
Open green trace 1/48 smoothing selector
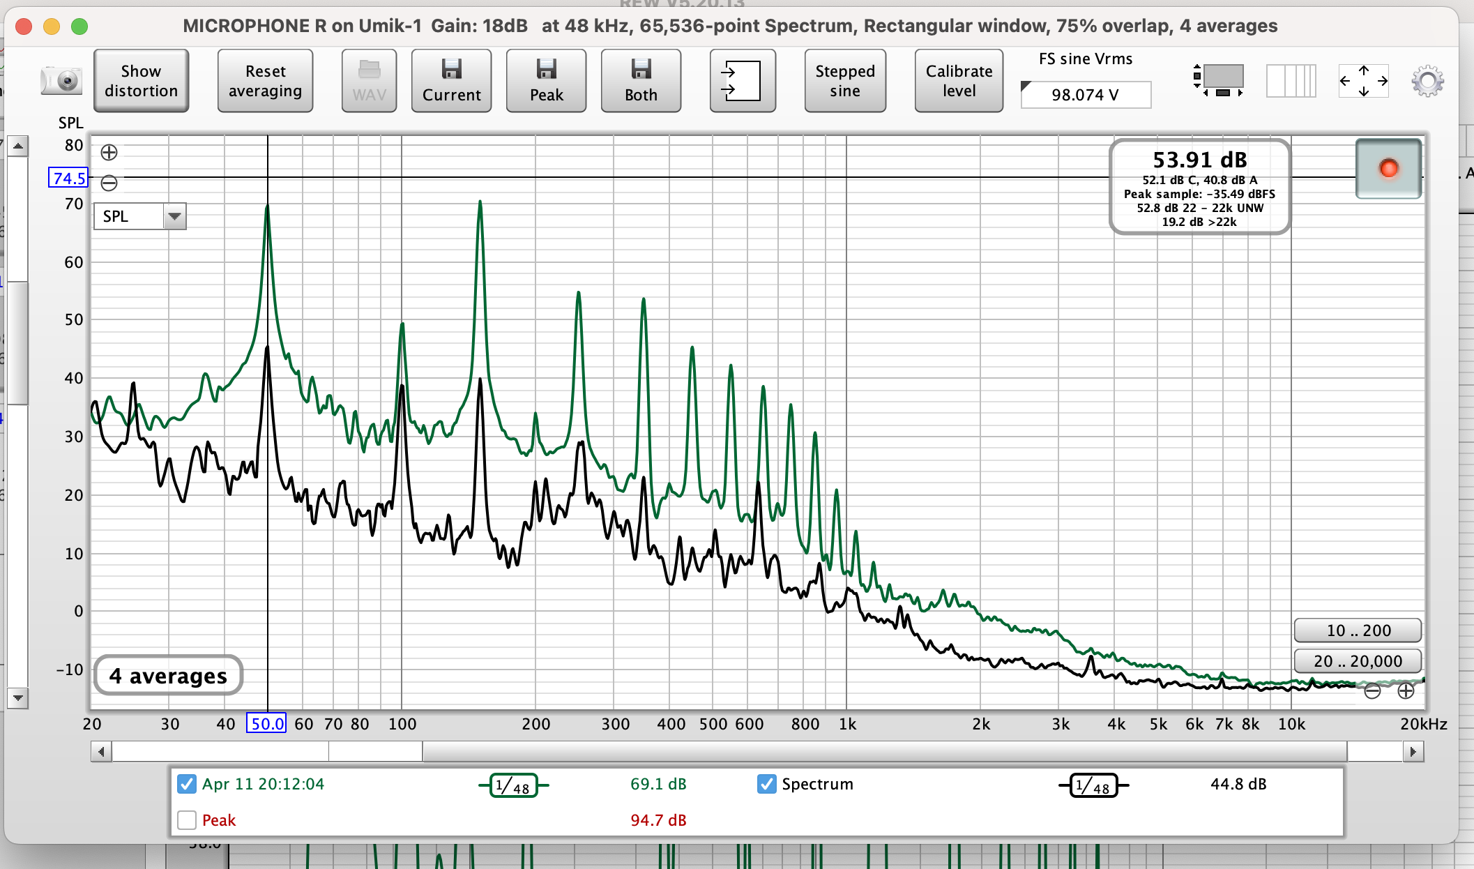[514, 786]
